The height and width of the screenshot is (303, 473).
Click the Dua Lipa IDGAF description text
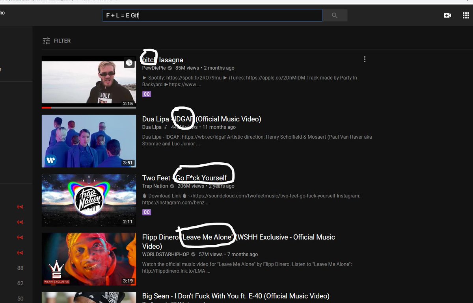coord(257,140)
